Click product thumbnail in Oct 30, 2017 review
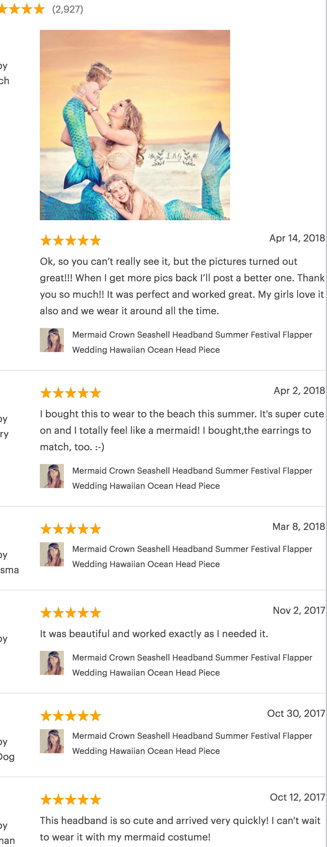The image size is (327, 847). tap(52, 741)
